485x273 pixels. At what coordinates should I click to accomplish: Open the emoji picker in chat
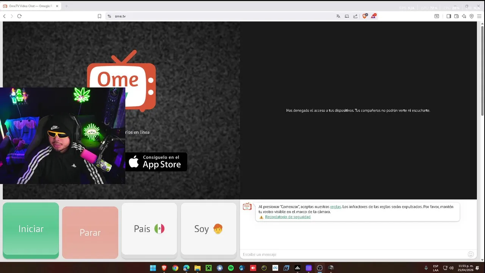tap(471, 254)
